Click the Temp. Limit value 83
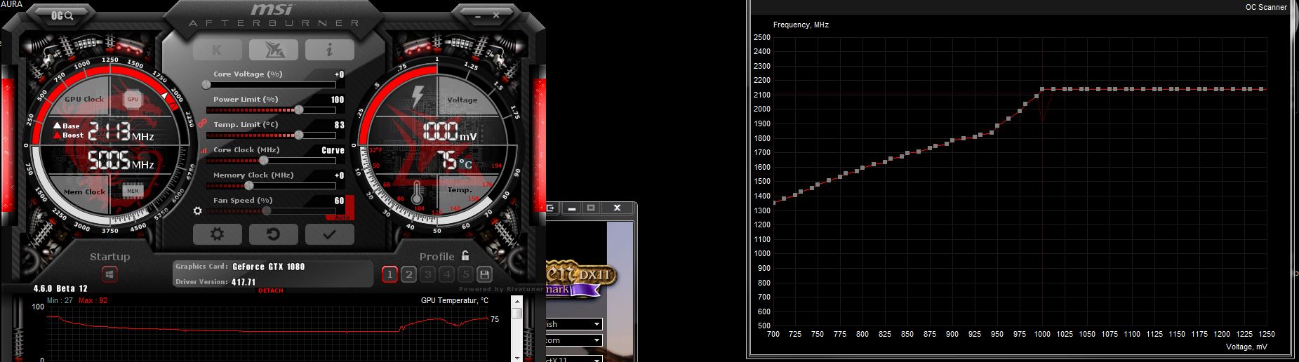This screenshot has height=362, width=1299. [x=340, y=125]
